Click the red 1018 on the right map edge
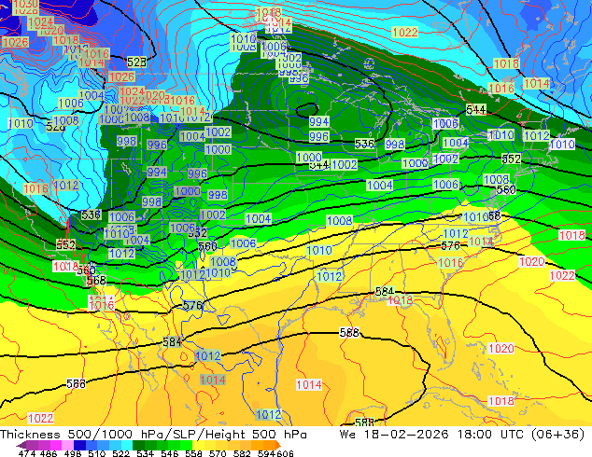Screen dimensions: 592x457 (572, 235)
